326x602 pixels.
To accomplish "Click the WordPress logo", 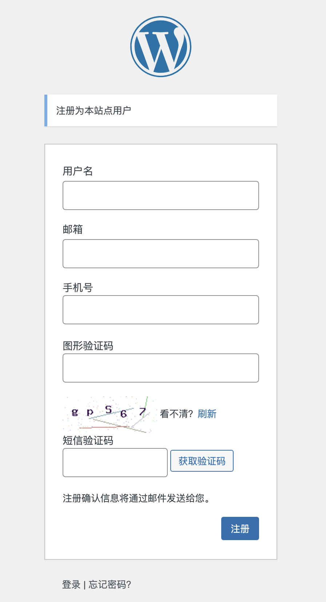I will point(161,47).
